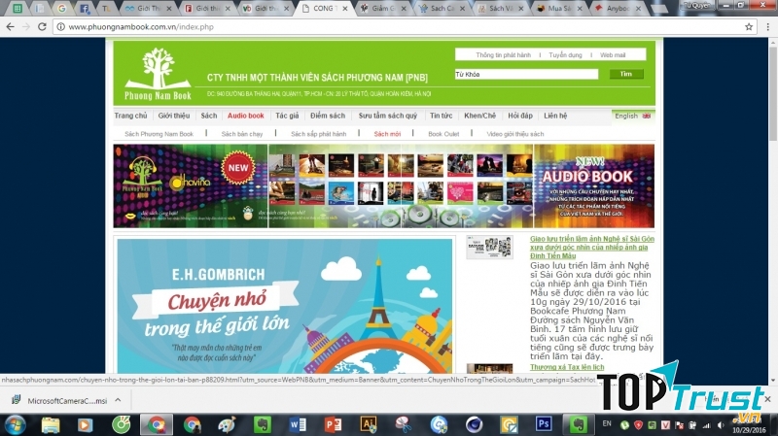The width and height of the screenshot is (778, 436).
Task: Open 'Sách sắp phát hành' submenu link
Action: coord(319,134)
